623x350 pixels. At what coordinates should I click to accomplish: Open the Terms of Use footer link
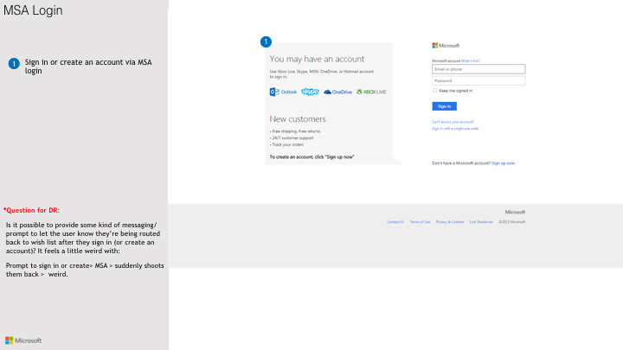pos(420,222)
